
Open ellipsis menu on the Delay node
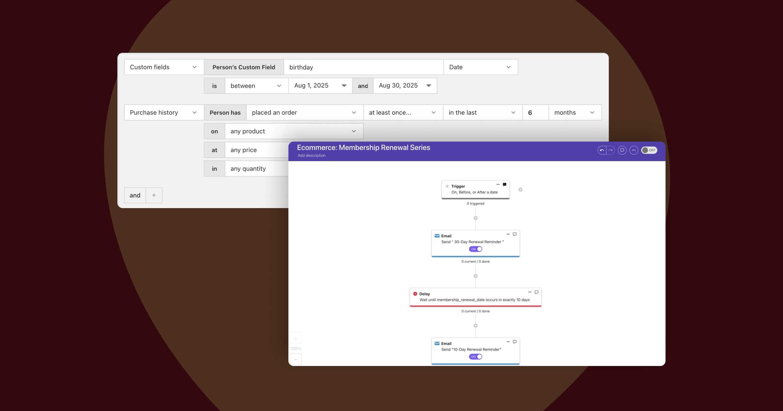pos(530,292)
